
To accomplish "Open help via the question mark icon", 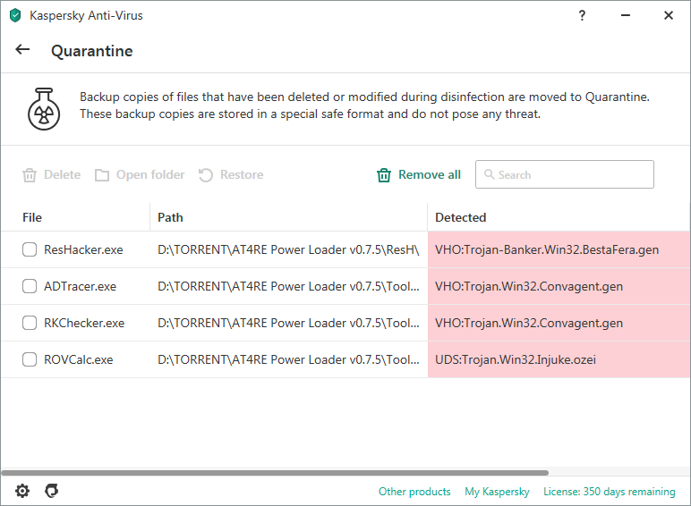I will tap(582, 15).
